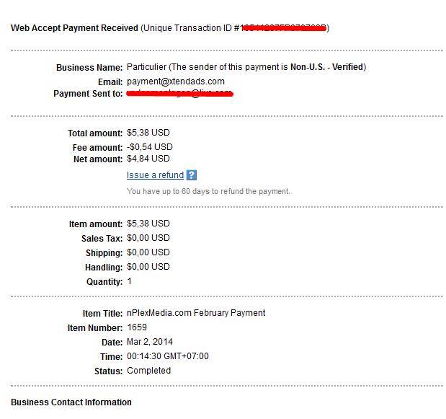
Task: Click the Fee amount -$0,54 USD value
Action: click(150, 147)
